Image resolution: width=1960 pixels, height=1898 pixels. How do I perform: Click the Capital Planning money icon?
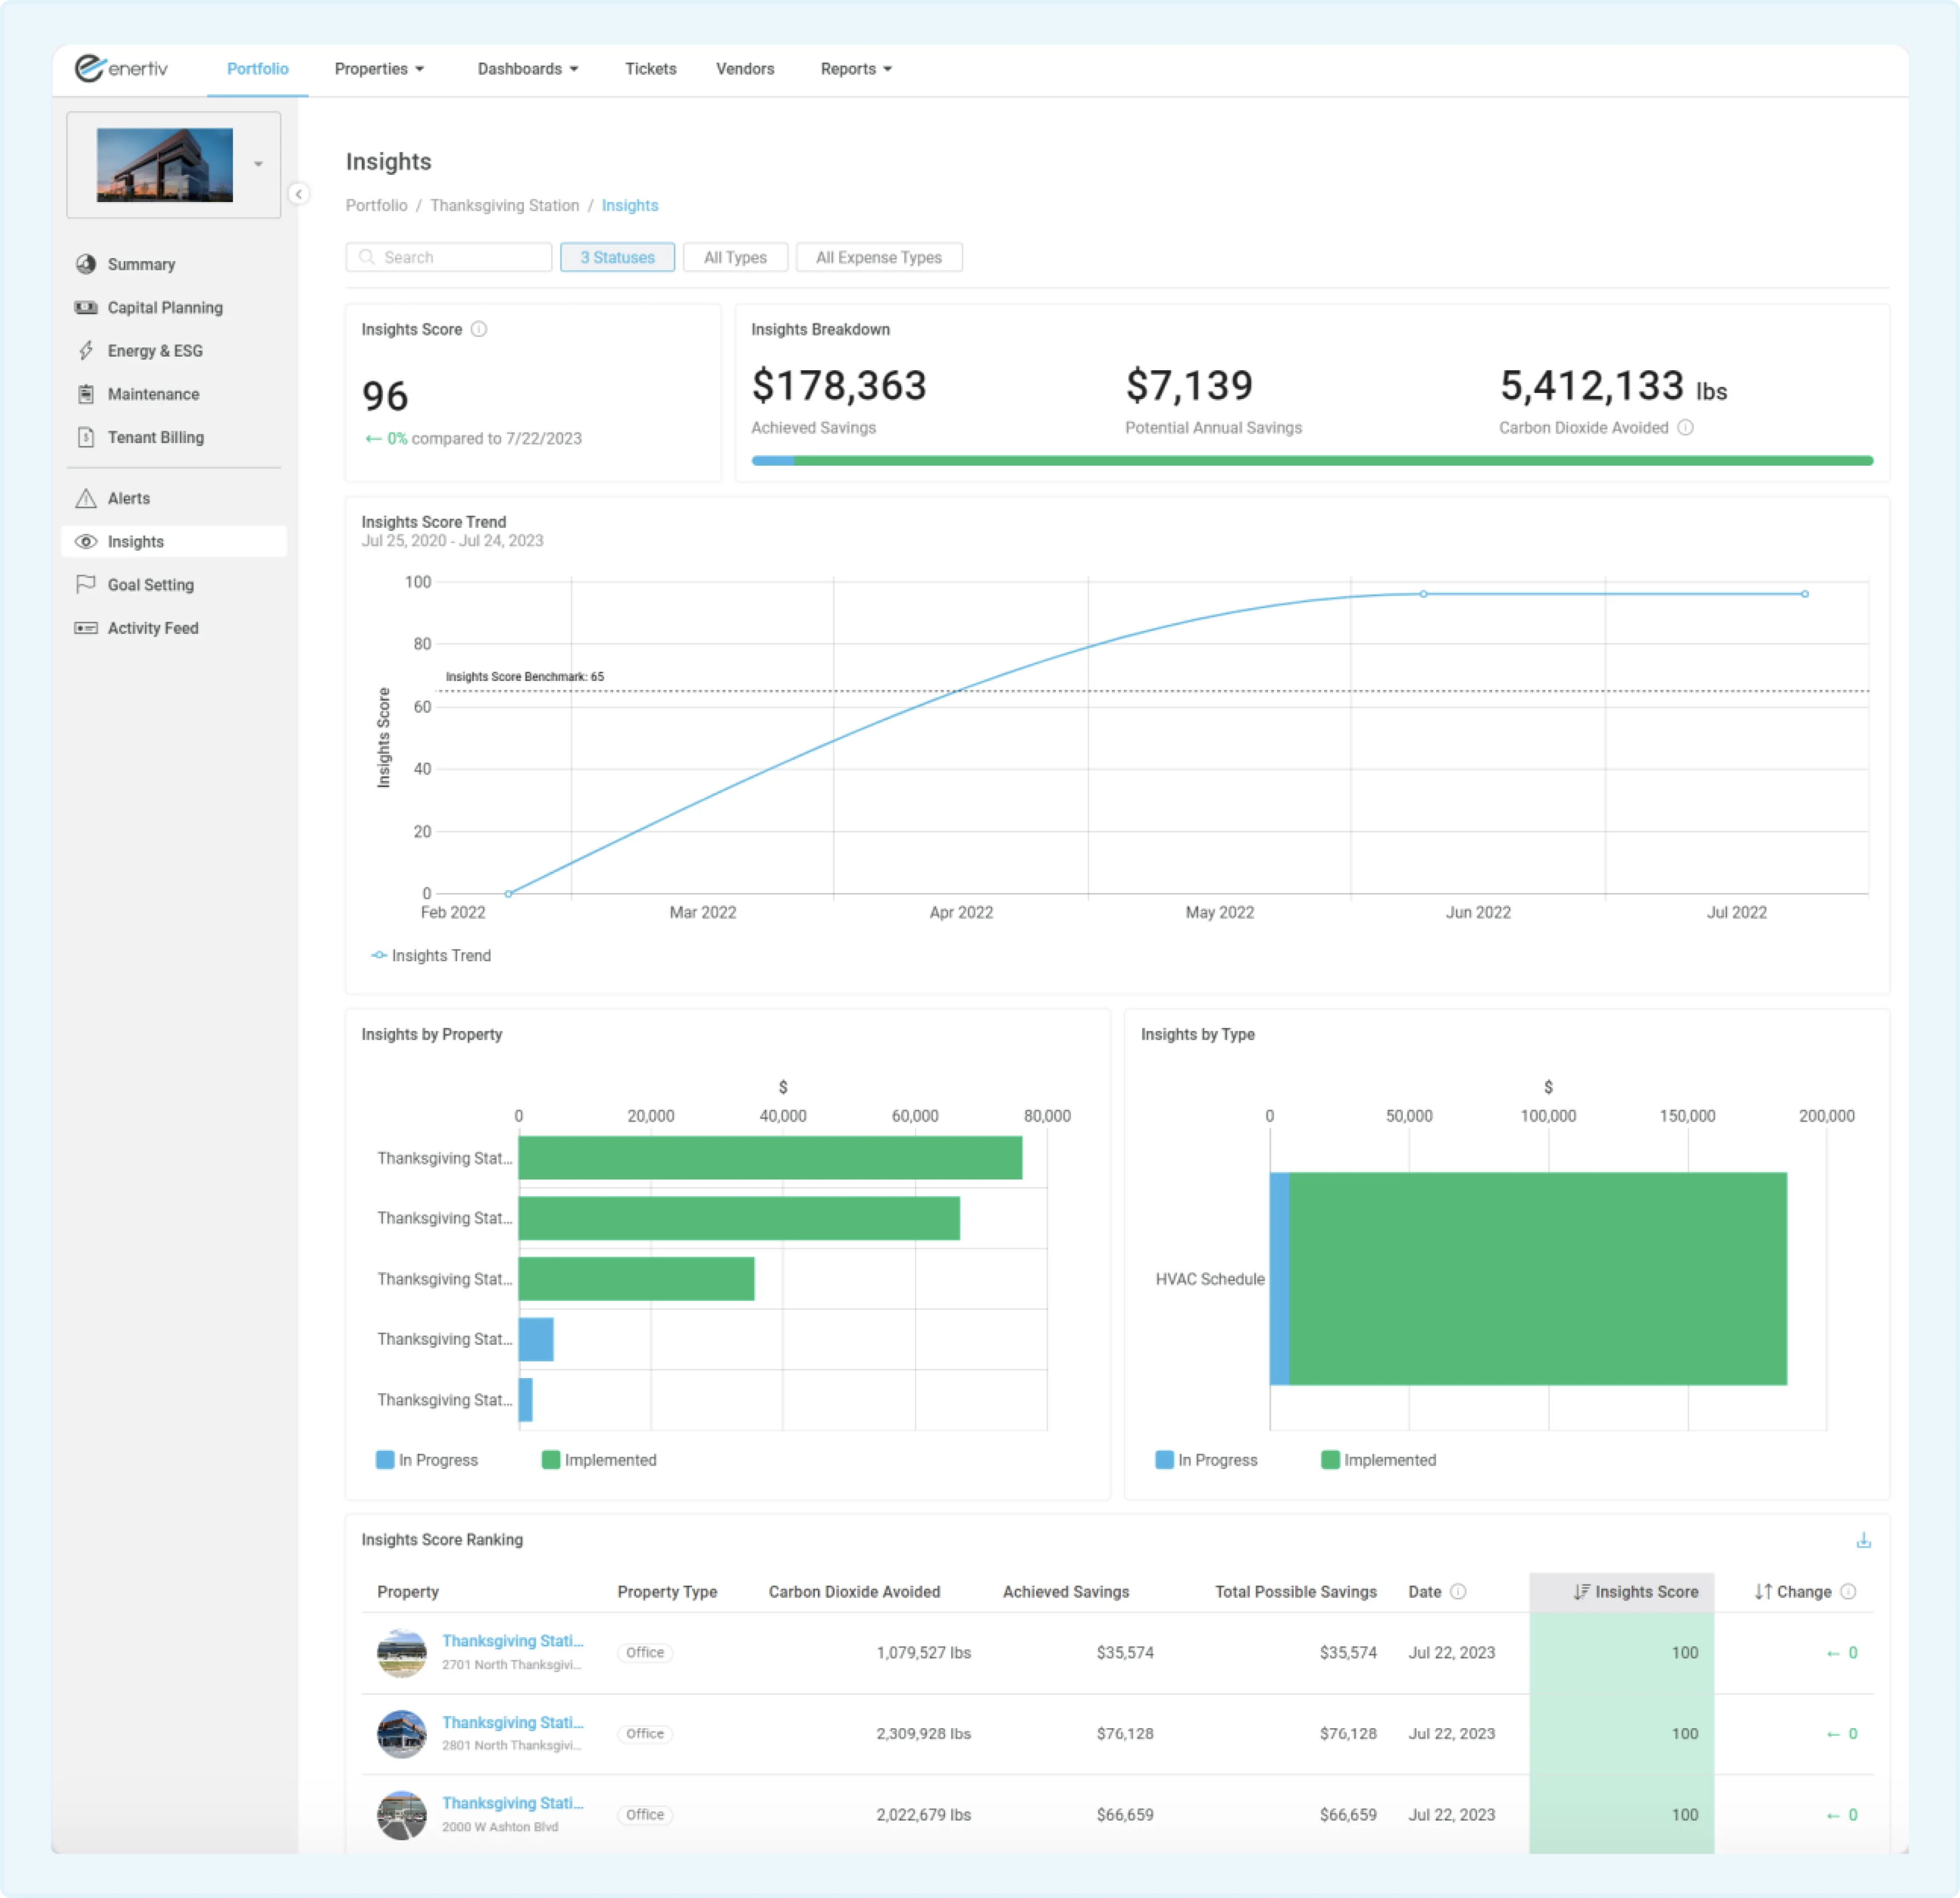pos(86,307)
